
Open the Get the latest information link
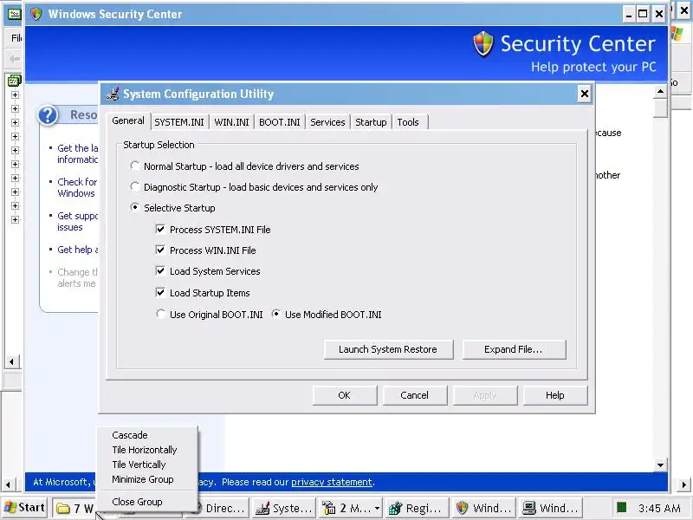point(77,153)
